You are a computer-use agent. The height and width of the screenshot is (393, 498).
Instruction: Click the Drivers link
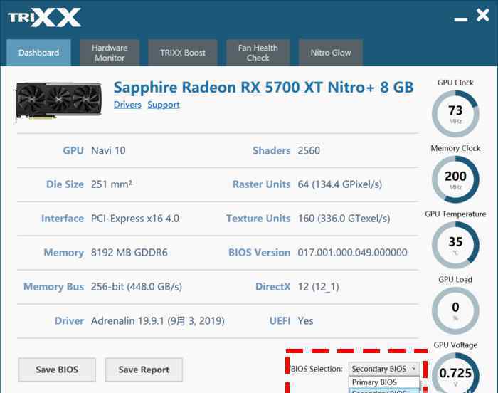coord(127,105)
